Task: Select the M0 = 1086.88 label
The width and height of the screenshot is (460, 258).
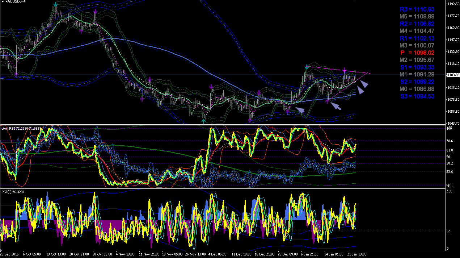Action: click(x=417, y=89)
